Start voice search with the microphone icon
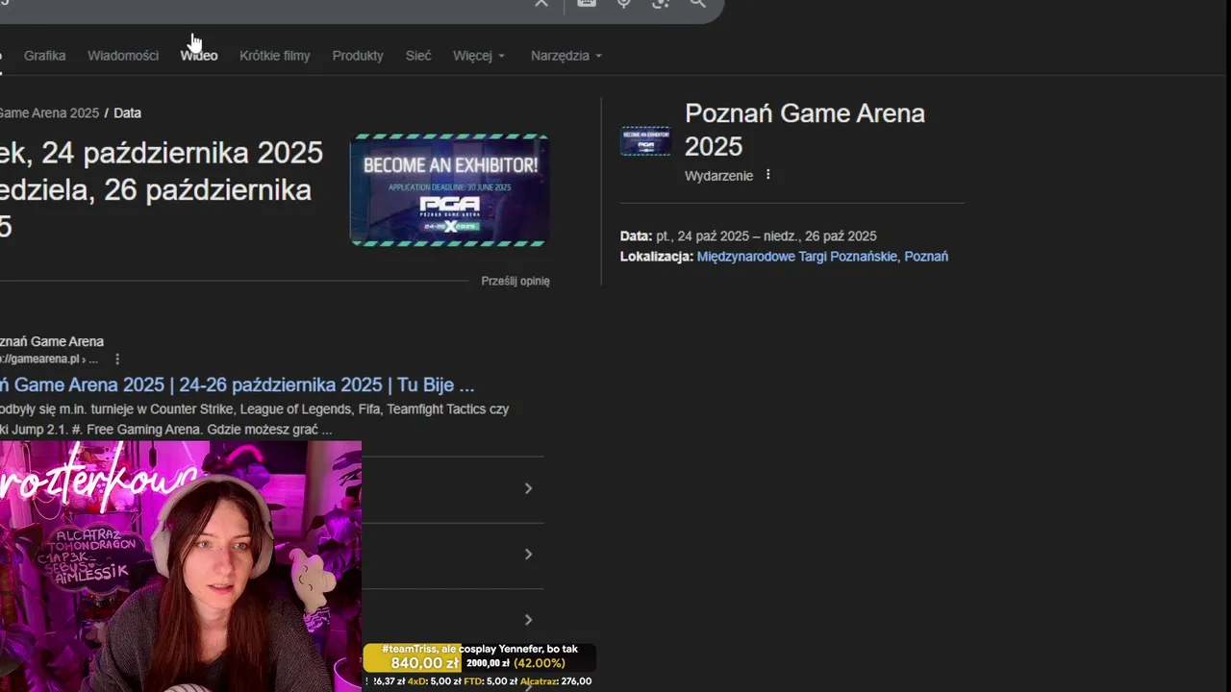 623,4
